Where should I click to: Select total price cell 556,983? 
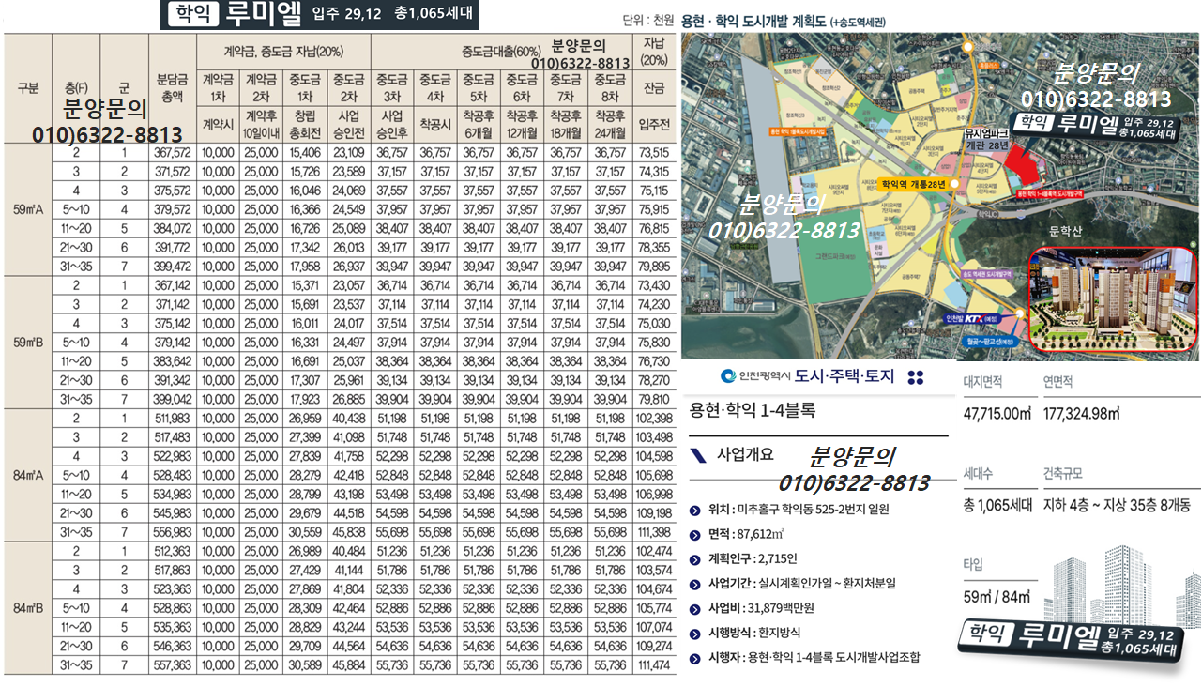click(x=173, y=531)
